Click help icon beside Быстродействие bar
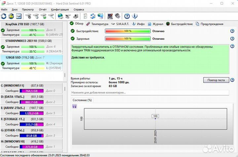 (x=232, y=31)
